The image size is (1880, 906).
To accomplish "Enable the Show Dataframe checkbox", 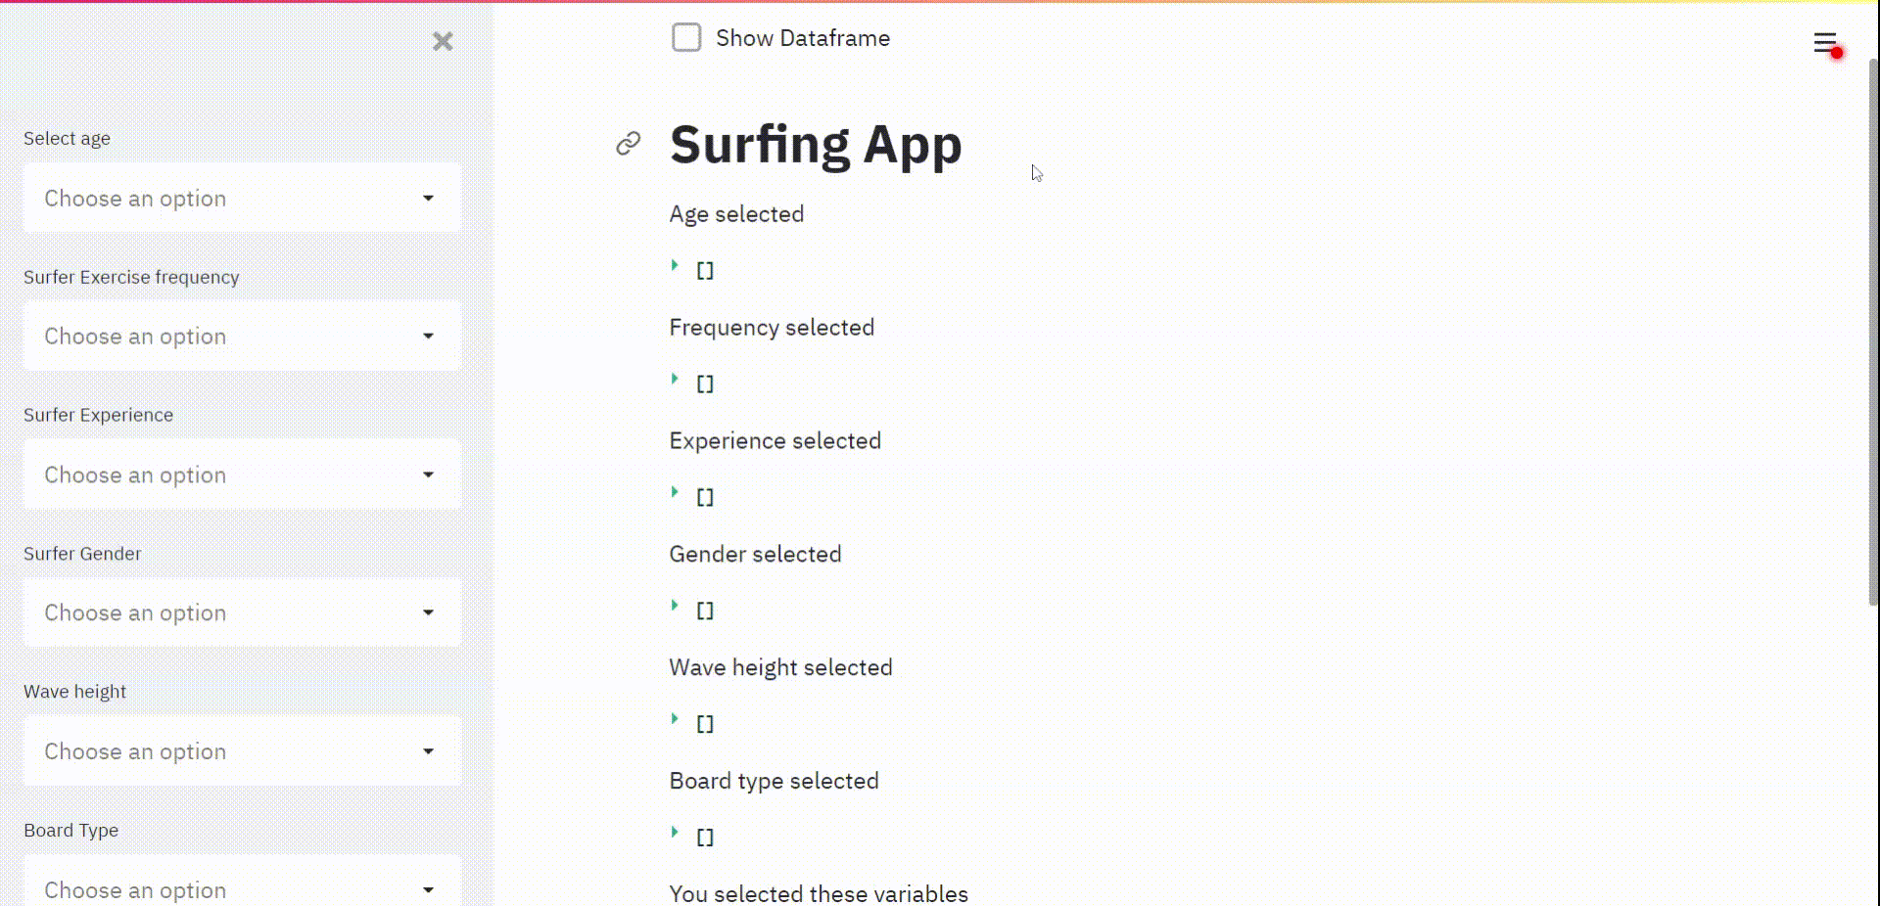I will click(686, 38).
